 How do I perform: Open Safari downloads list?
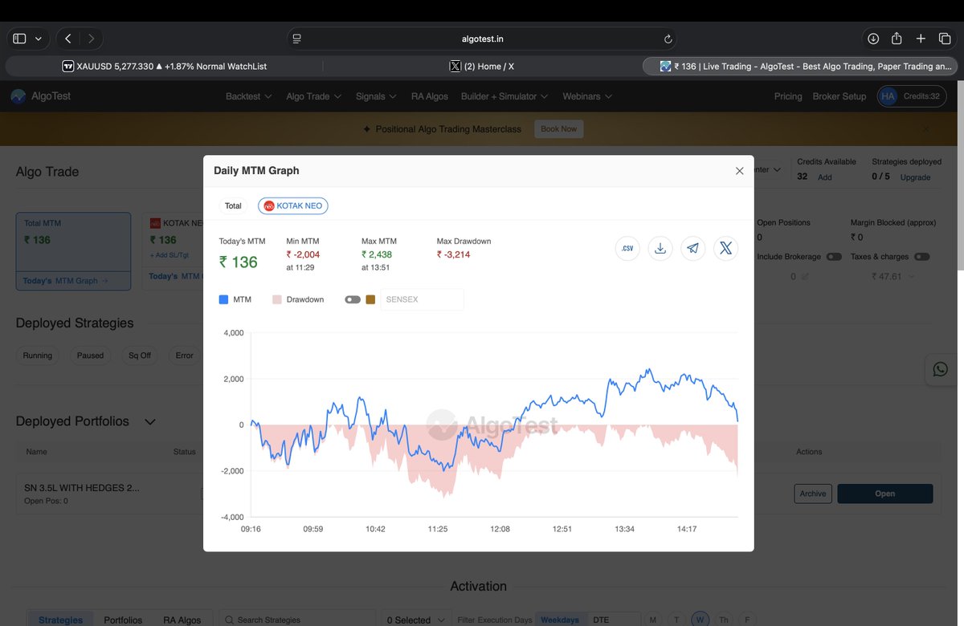pyautogui.click(x=873, y=39)
